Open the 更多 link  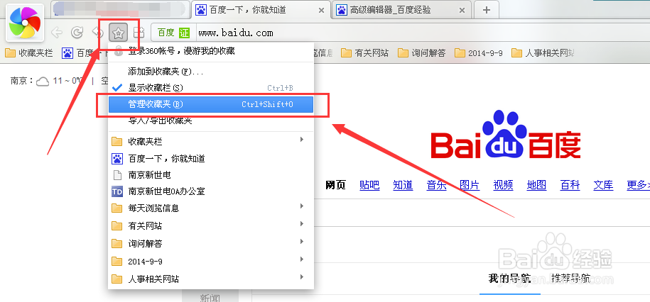[638, 185]
